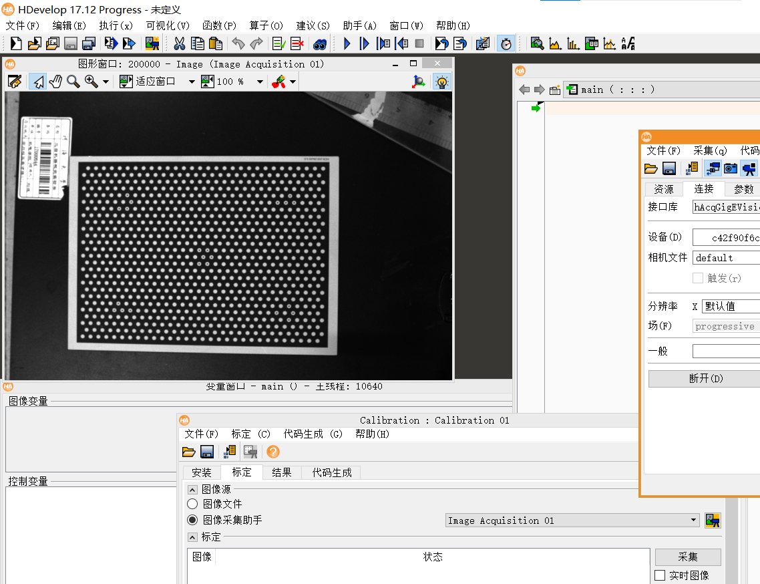Click the Run program play icon

pos(347,43)
